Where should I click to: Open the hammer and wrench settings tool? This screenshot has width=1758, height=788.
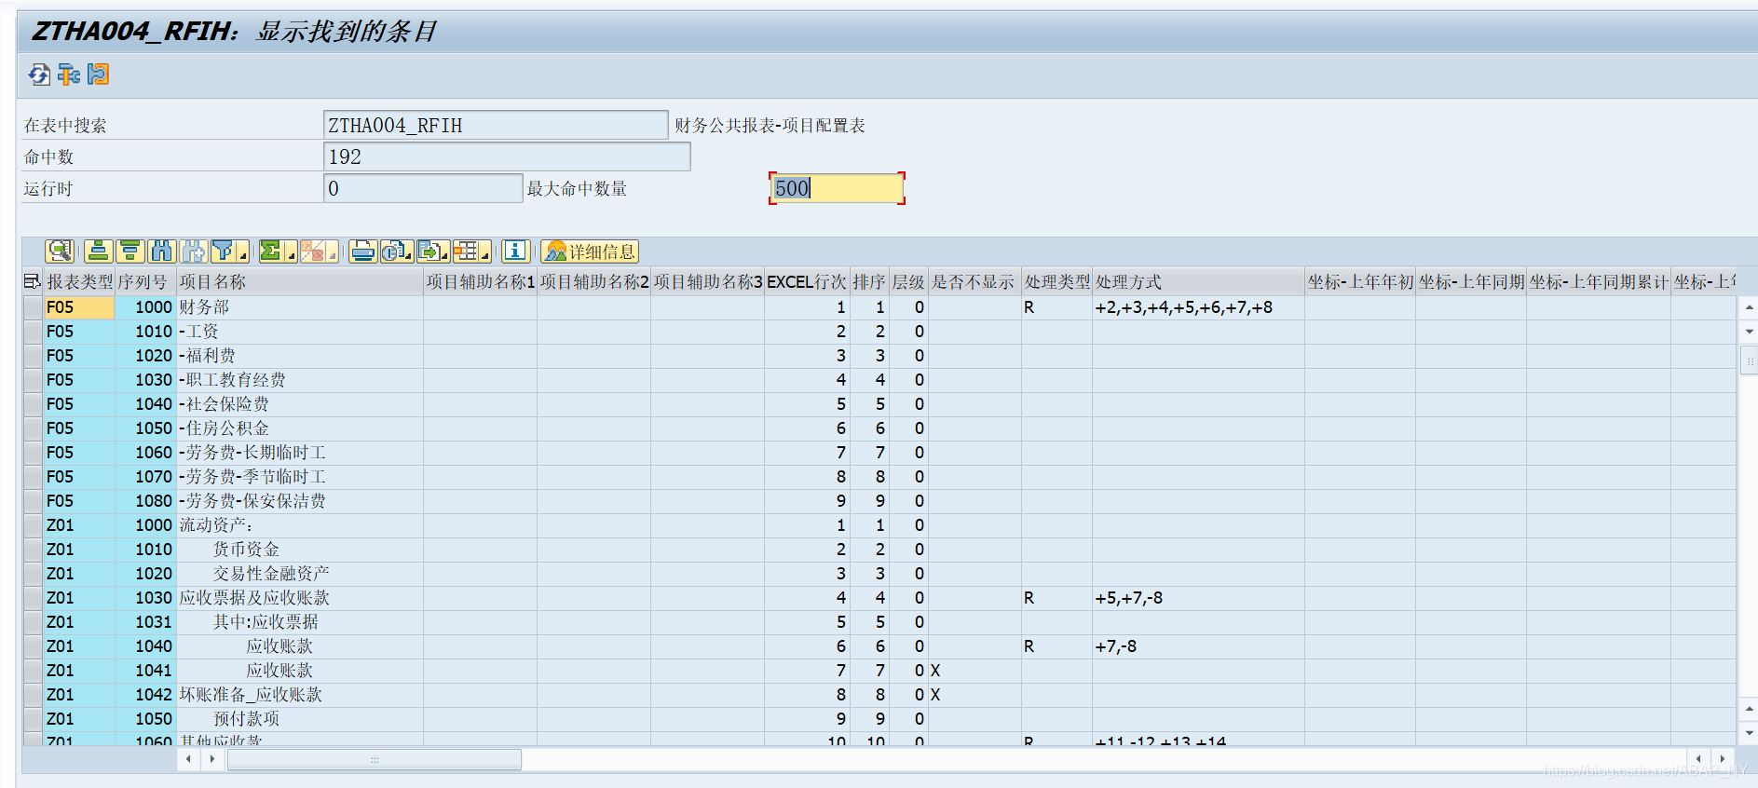69,75
